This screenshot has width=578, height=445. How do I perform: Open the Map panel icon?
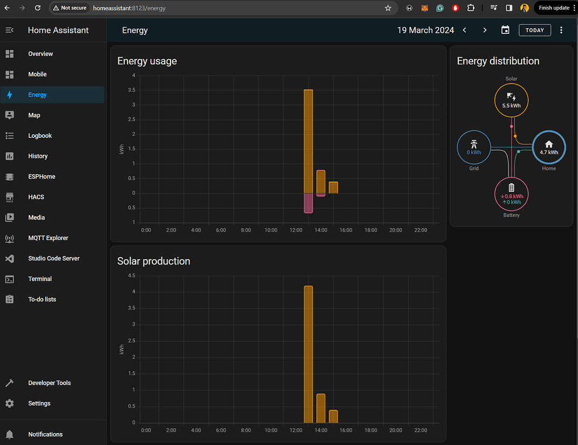pos(10,115)
